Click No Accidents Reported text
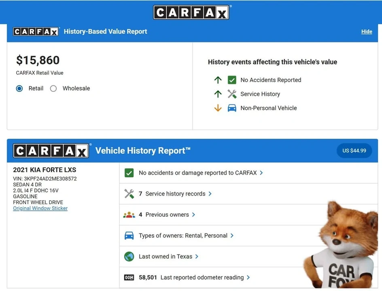 pos(271,80)
